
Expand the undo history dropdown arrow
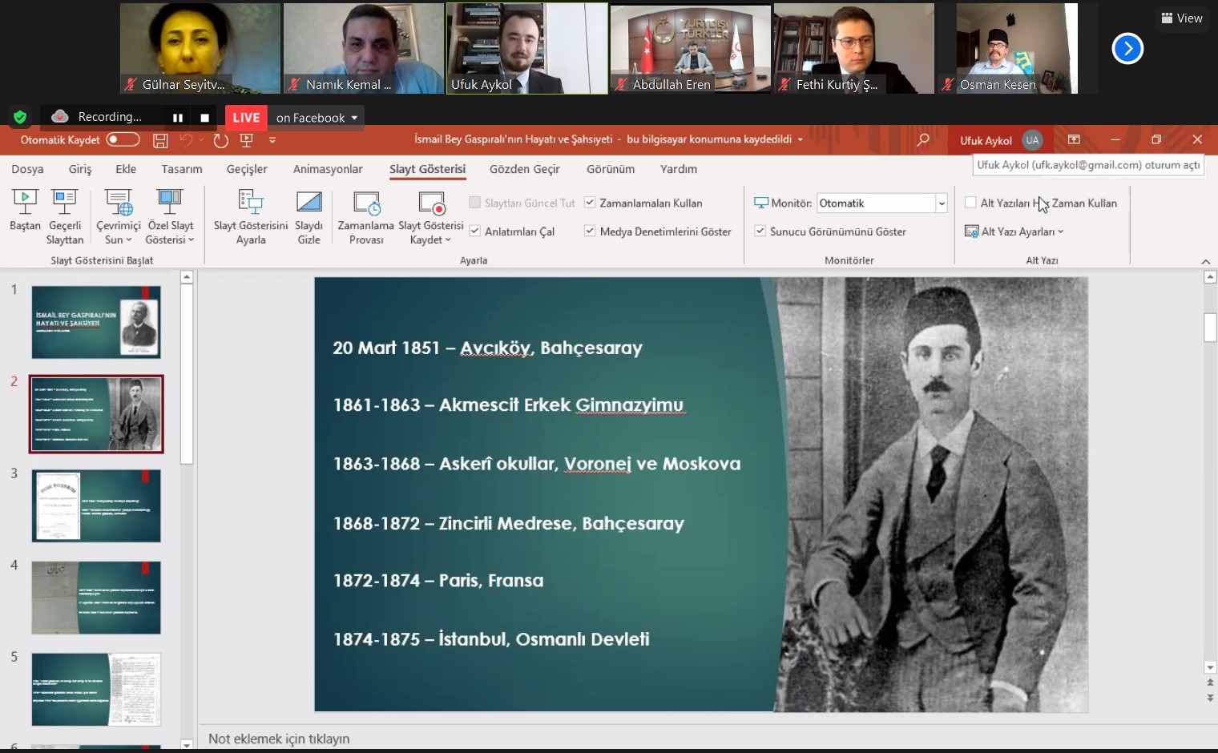click(200, 140)
